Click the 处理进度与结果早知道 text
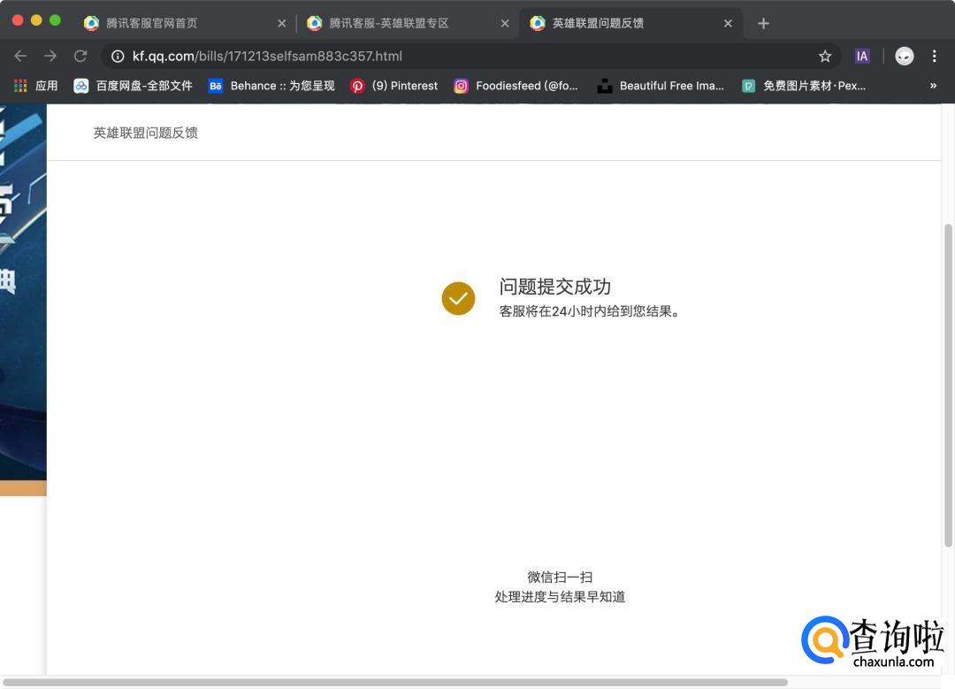The image size is (955, 689). pos(560,596)
